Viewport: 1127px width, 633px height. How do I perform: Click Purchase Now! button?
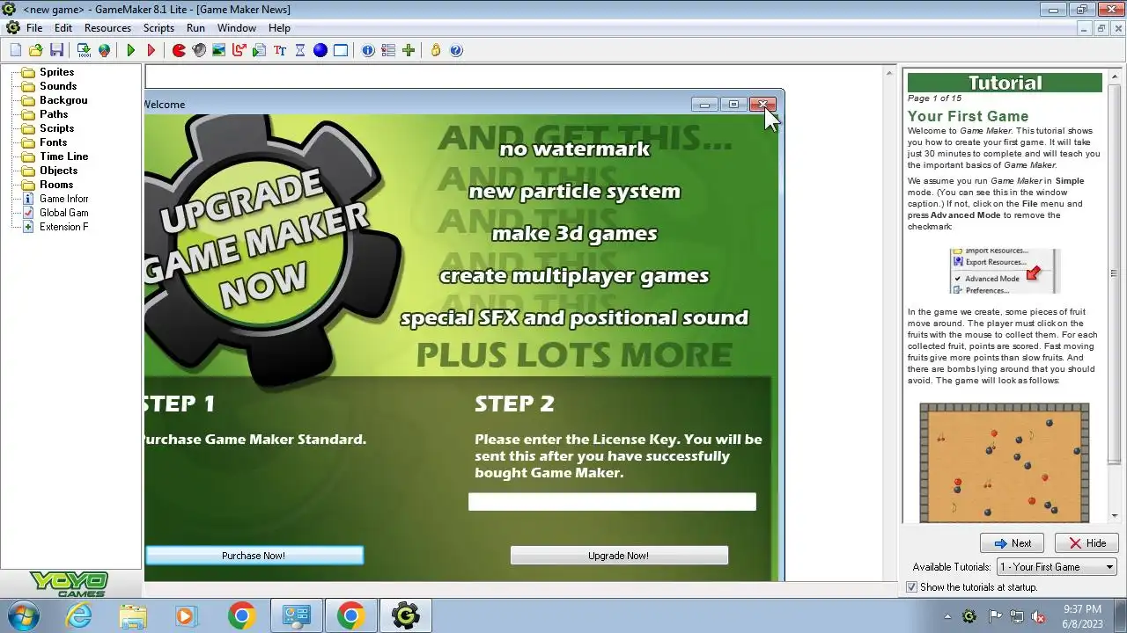[254, 556]
